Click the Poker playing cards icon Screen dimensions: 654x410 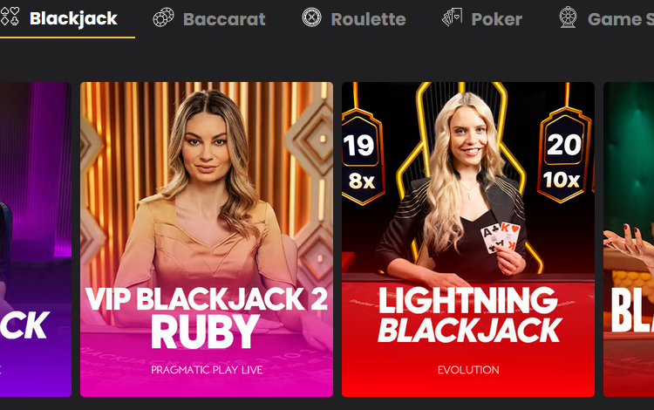tap(452, 17)
